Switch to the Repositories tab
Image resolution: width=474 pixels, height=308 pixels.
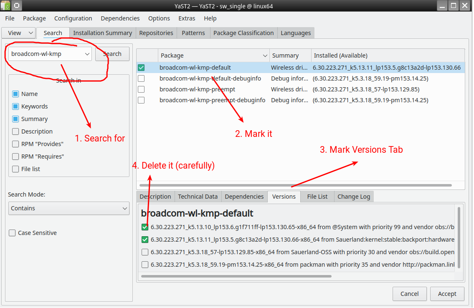pyautogui.click(x=156, y=33)
